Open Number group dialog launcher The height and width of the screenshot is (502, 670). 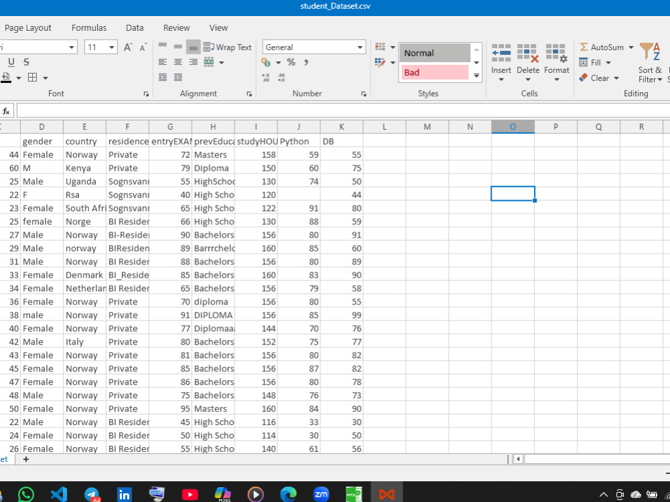[364, 94]
